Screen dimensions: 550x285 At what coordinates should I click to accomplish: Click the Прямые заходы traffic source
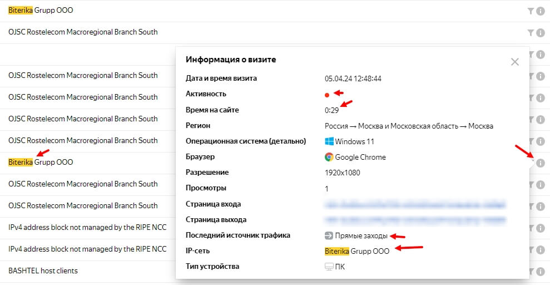[361, 236]
